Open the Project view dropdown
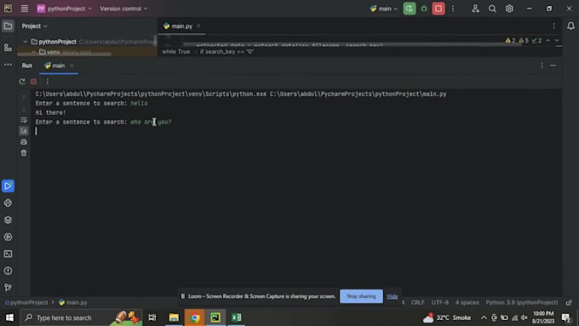The image size is (579, 326). point(34,26)
